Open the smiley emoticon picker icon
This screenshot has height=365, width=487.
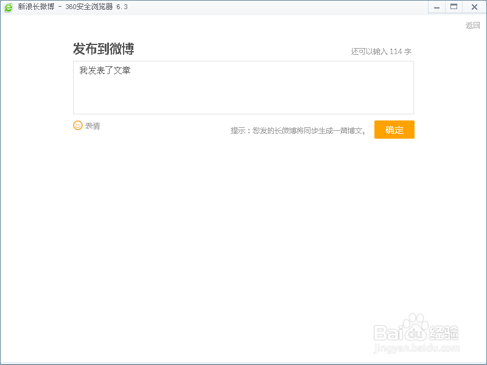pos(78,125)
